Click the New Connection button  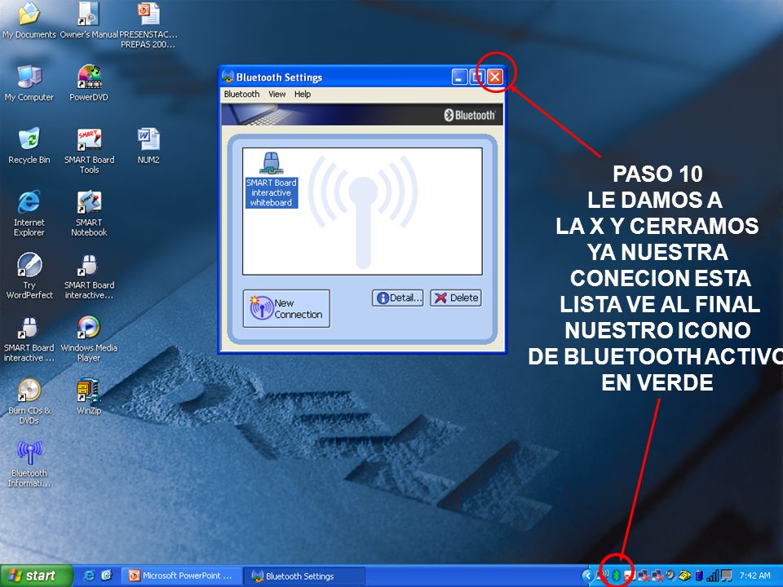coord(286,308)
